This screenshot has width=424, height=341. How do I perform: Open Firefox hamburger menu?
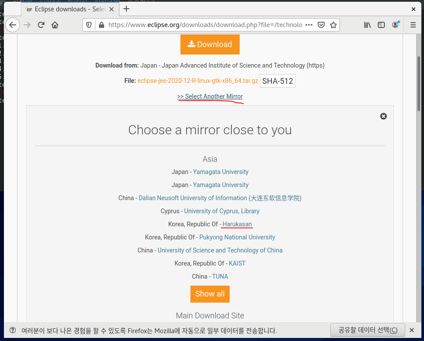point(413,25)
